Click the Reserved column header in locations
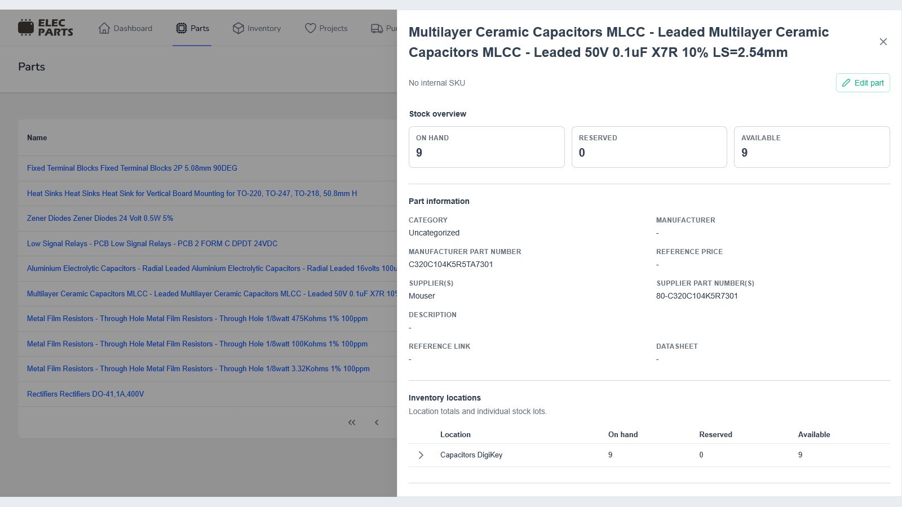Image resolution: width=902 pixels, height=507 pixels. pyautogui.click(x=715, y=434)
